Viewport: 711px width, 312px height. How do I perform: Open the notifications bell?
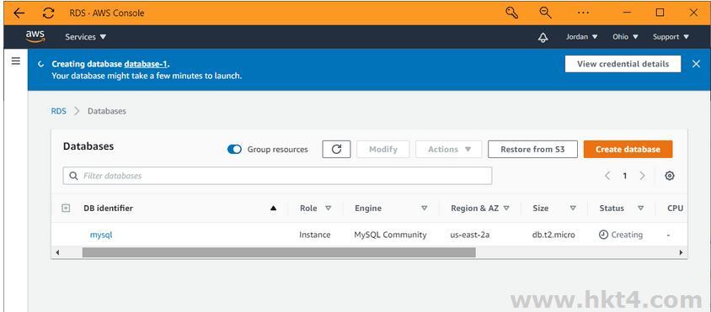tap(543, 38)
